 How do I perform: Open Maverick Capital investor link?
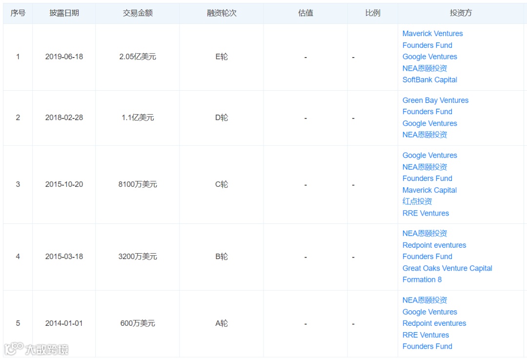[429, 190]
